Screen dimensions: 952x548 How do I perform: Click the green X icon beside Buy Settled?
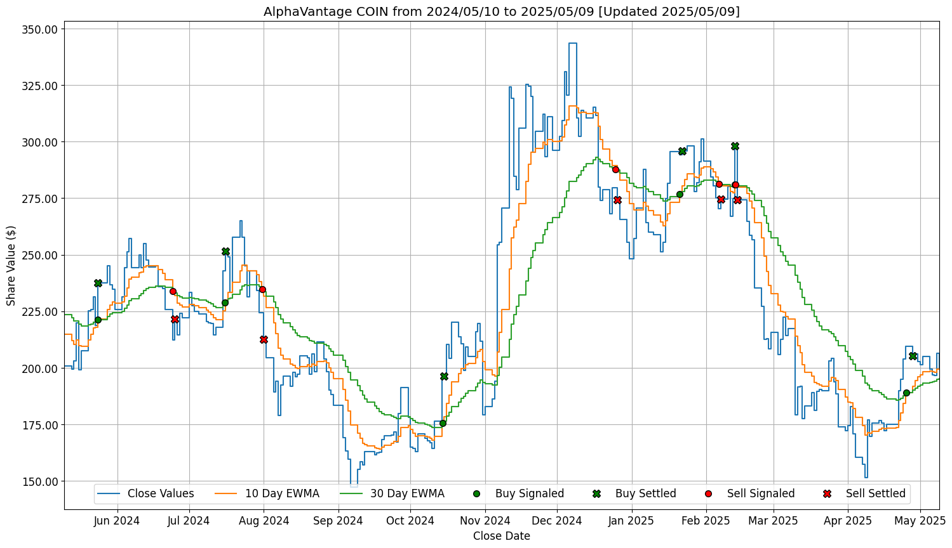[x=597, y=494]
